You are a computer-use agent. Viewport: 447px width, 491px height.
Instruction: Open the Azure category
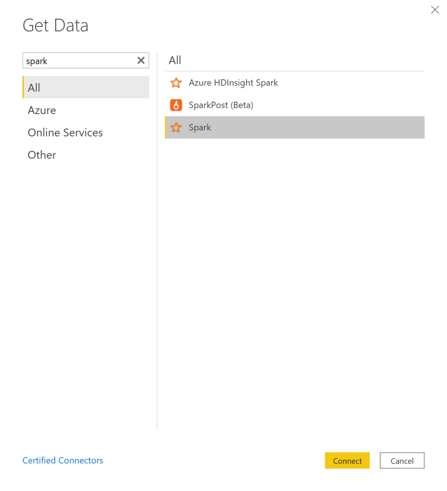tap(41, 110)
